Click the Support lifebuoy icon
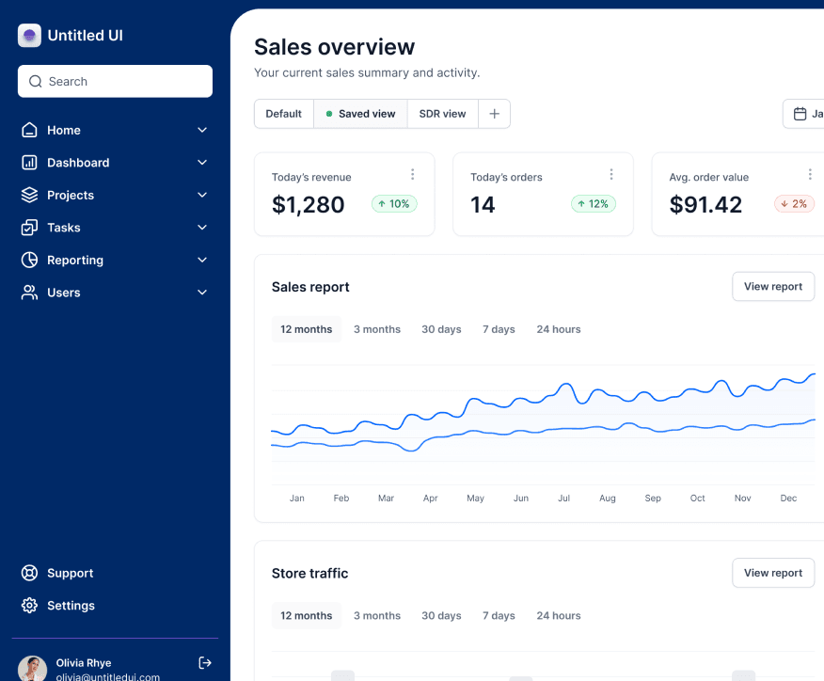 [29, 573]
